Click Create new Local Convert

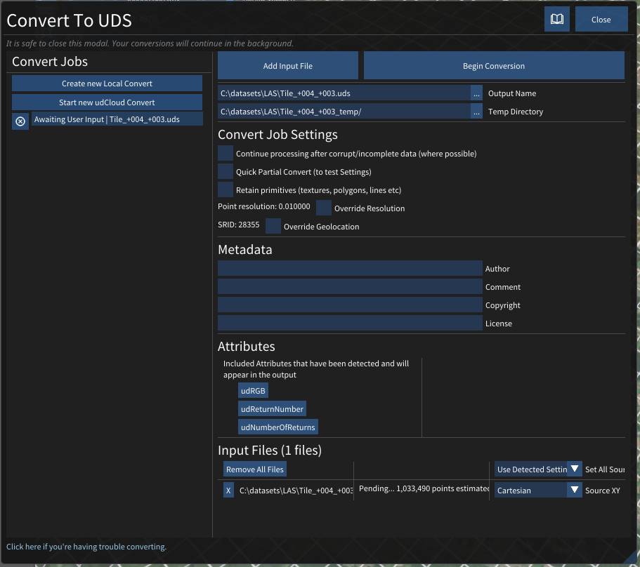pyautogui.click(x=107, y=84)
